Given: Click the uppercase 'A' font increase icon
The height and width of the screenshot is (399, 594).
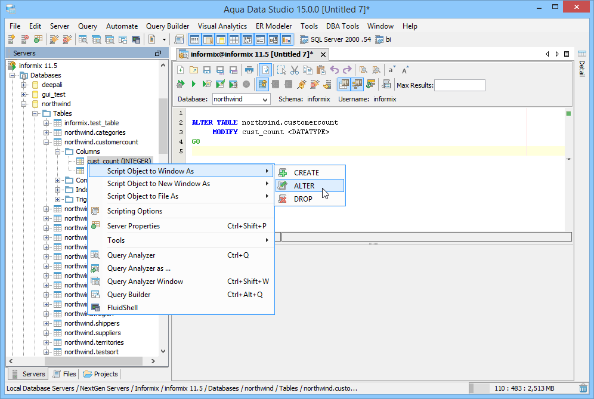Looking at the screenshot, I should click(404, 70).
